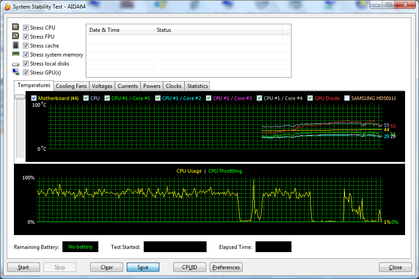Hide the GPU Diode temperature line
Screen dimensions: 419x279
pyautogui.click(x=310, y=98)
